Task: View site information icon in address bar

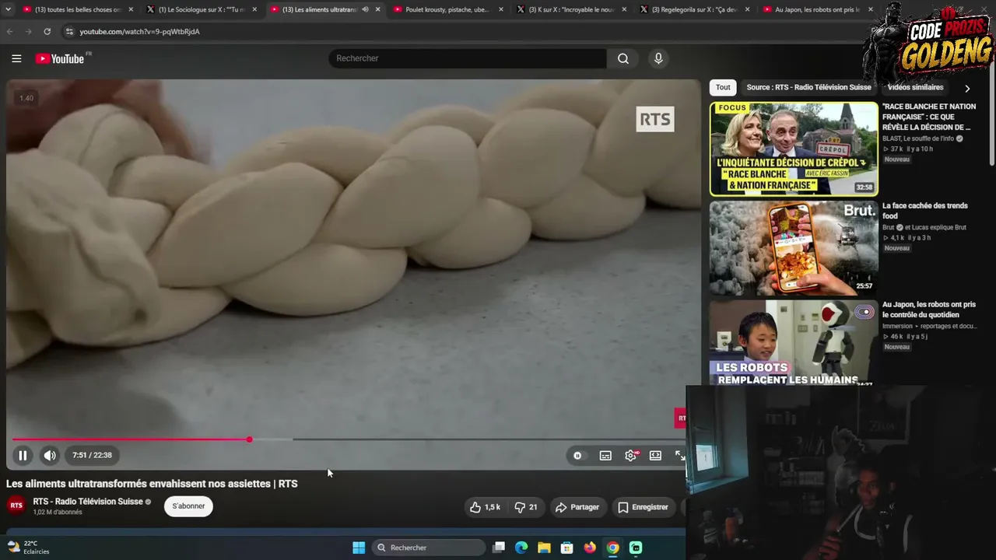Action: pos(69,31)
